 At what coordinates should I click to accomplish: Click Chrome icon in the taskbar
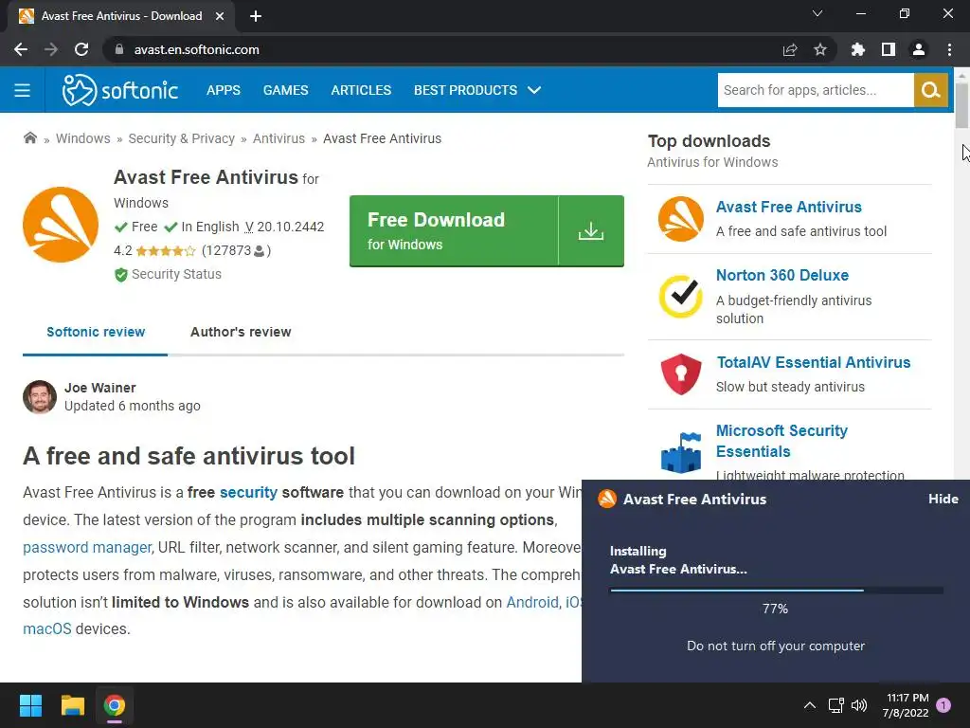click(x=115, y=705)
